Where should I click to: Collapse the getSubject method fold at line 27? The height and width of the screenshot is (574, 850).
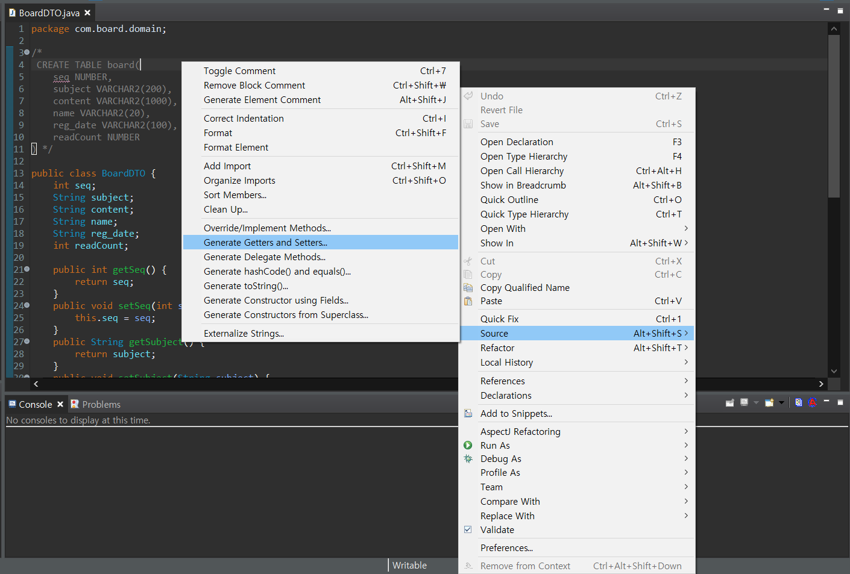pyautogui.click(x=27, y=342)
